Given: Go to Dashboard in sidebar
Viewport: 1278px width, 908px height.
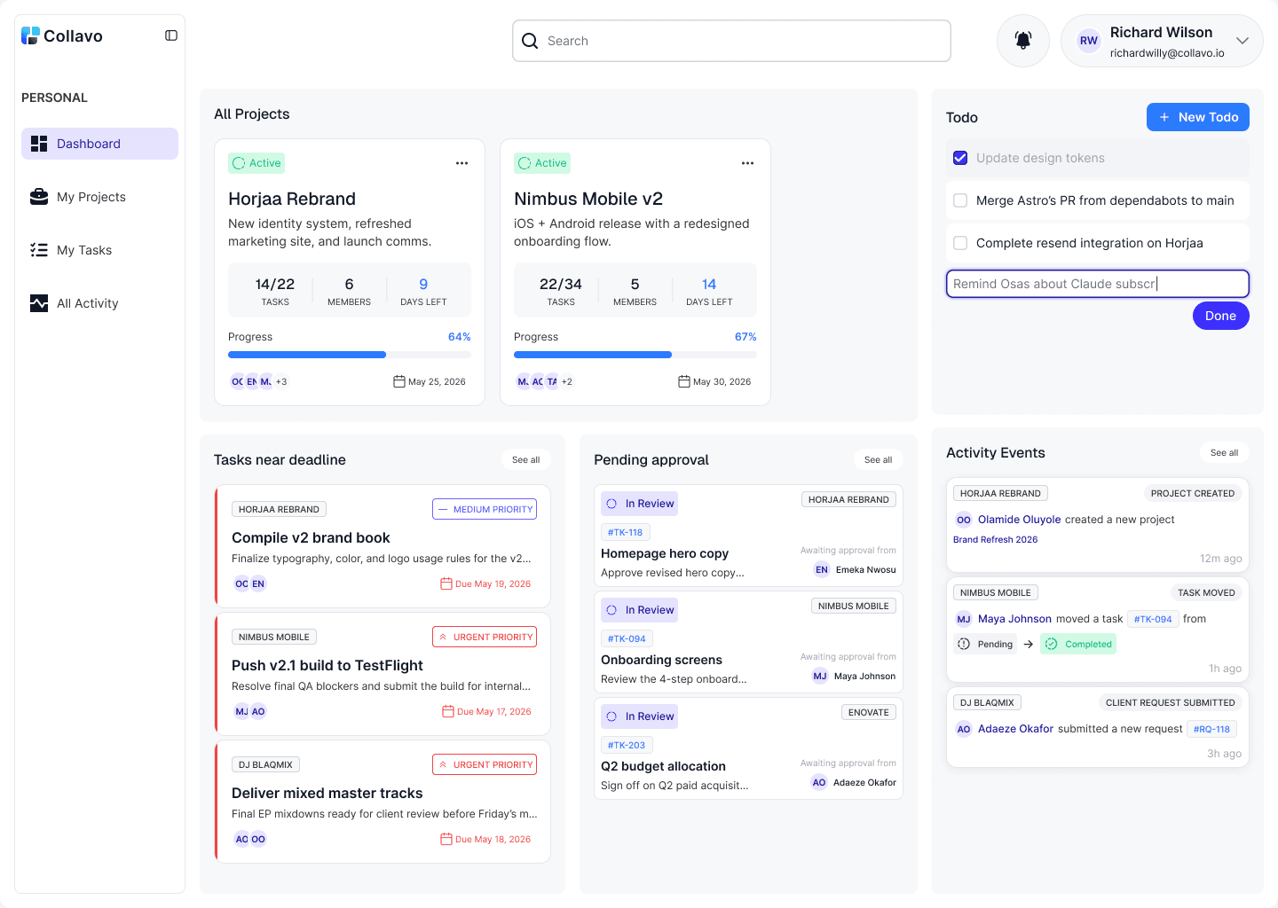Looking at the screenshot, I should (99, 144).
